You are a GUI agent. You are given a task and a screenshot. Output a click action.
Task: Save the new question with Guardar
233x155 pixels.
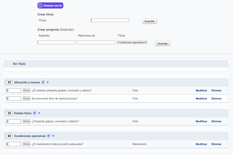point(162,44)
